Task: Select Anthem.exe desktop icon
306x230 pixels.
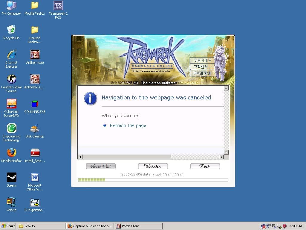Action: coord(35,57)
